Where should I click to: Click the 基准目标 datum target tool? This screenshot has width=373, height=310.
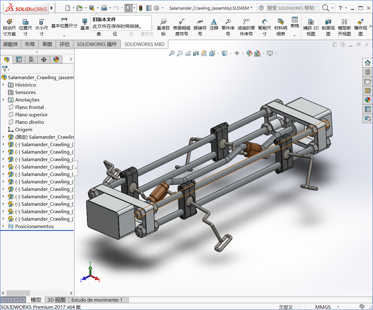click(x=163, y=27)
